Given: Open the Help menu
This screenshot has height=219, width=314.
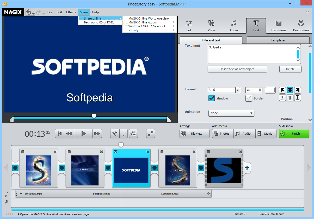Looking at the screenshot, I should click(95, 12).
